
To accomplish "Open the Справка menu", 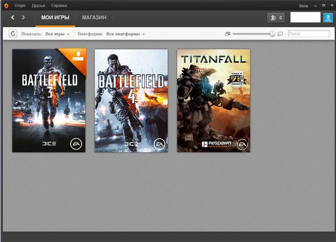I will click(x=59, y=6).
